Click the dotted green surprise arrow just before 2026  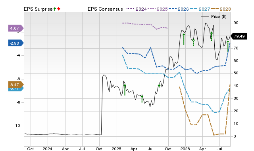click(x=184, y=39)
